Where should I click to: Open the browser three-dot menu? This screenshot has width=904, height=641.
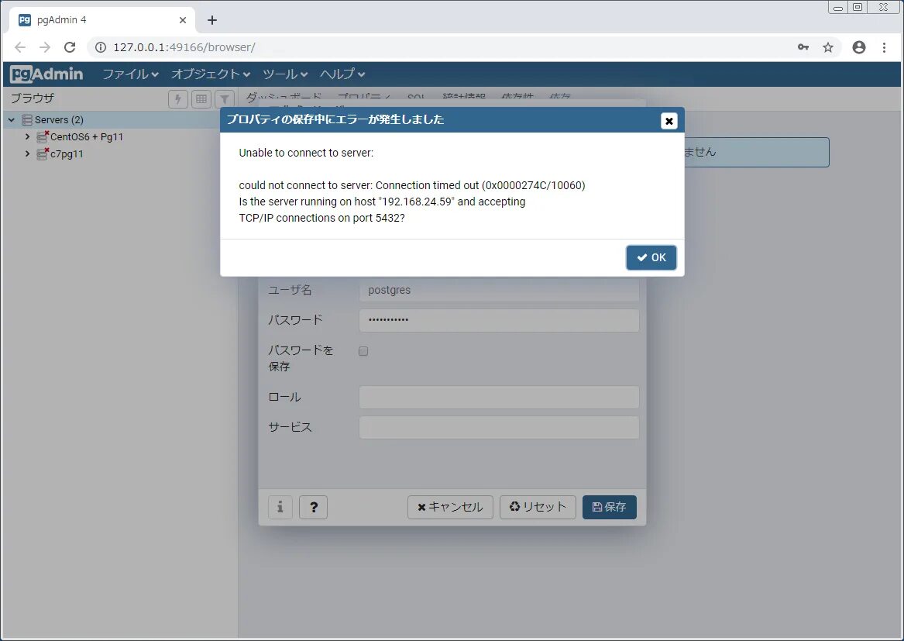[885, 47]
